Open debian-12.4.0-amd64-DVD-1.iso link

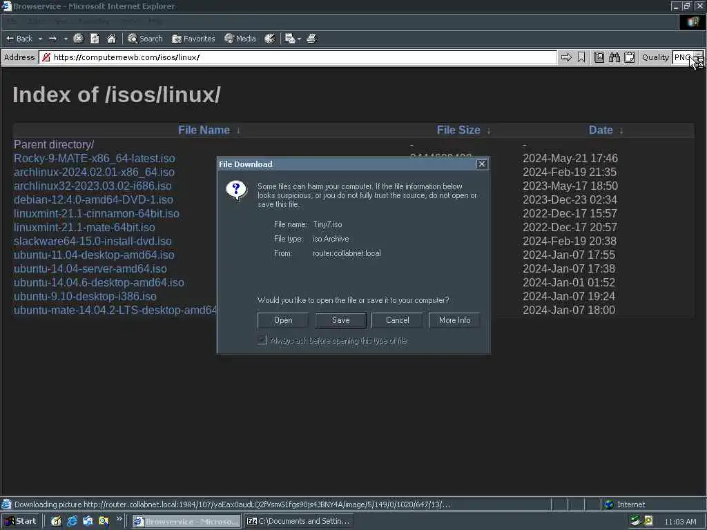click(x=93, y=199)
